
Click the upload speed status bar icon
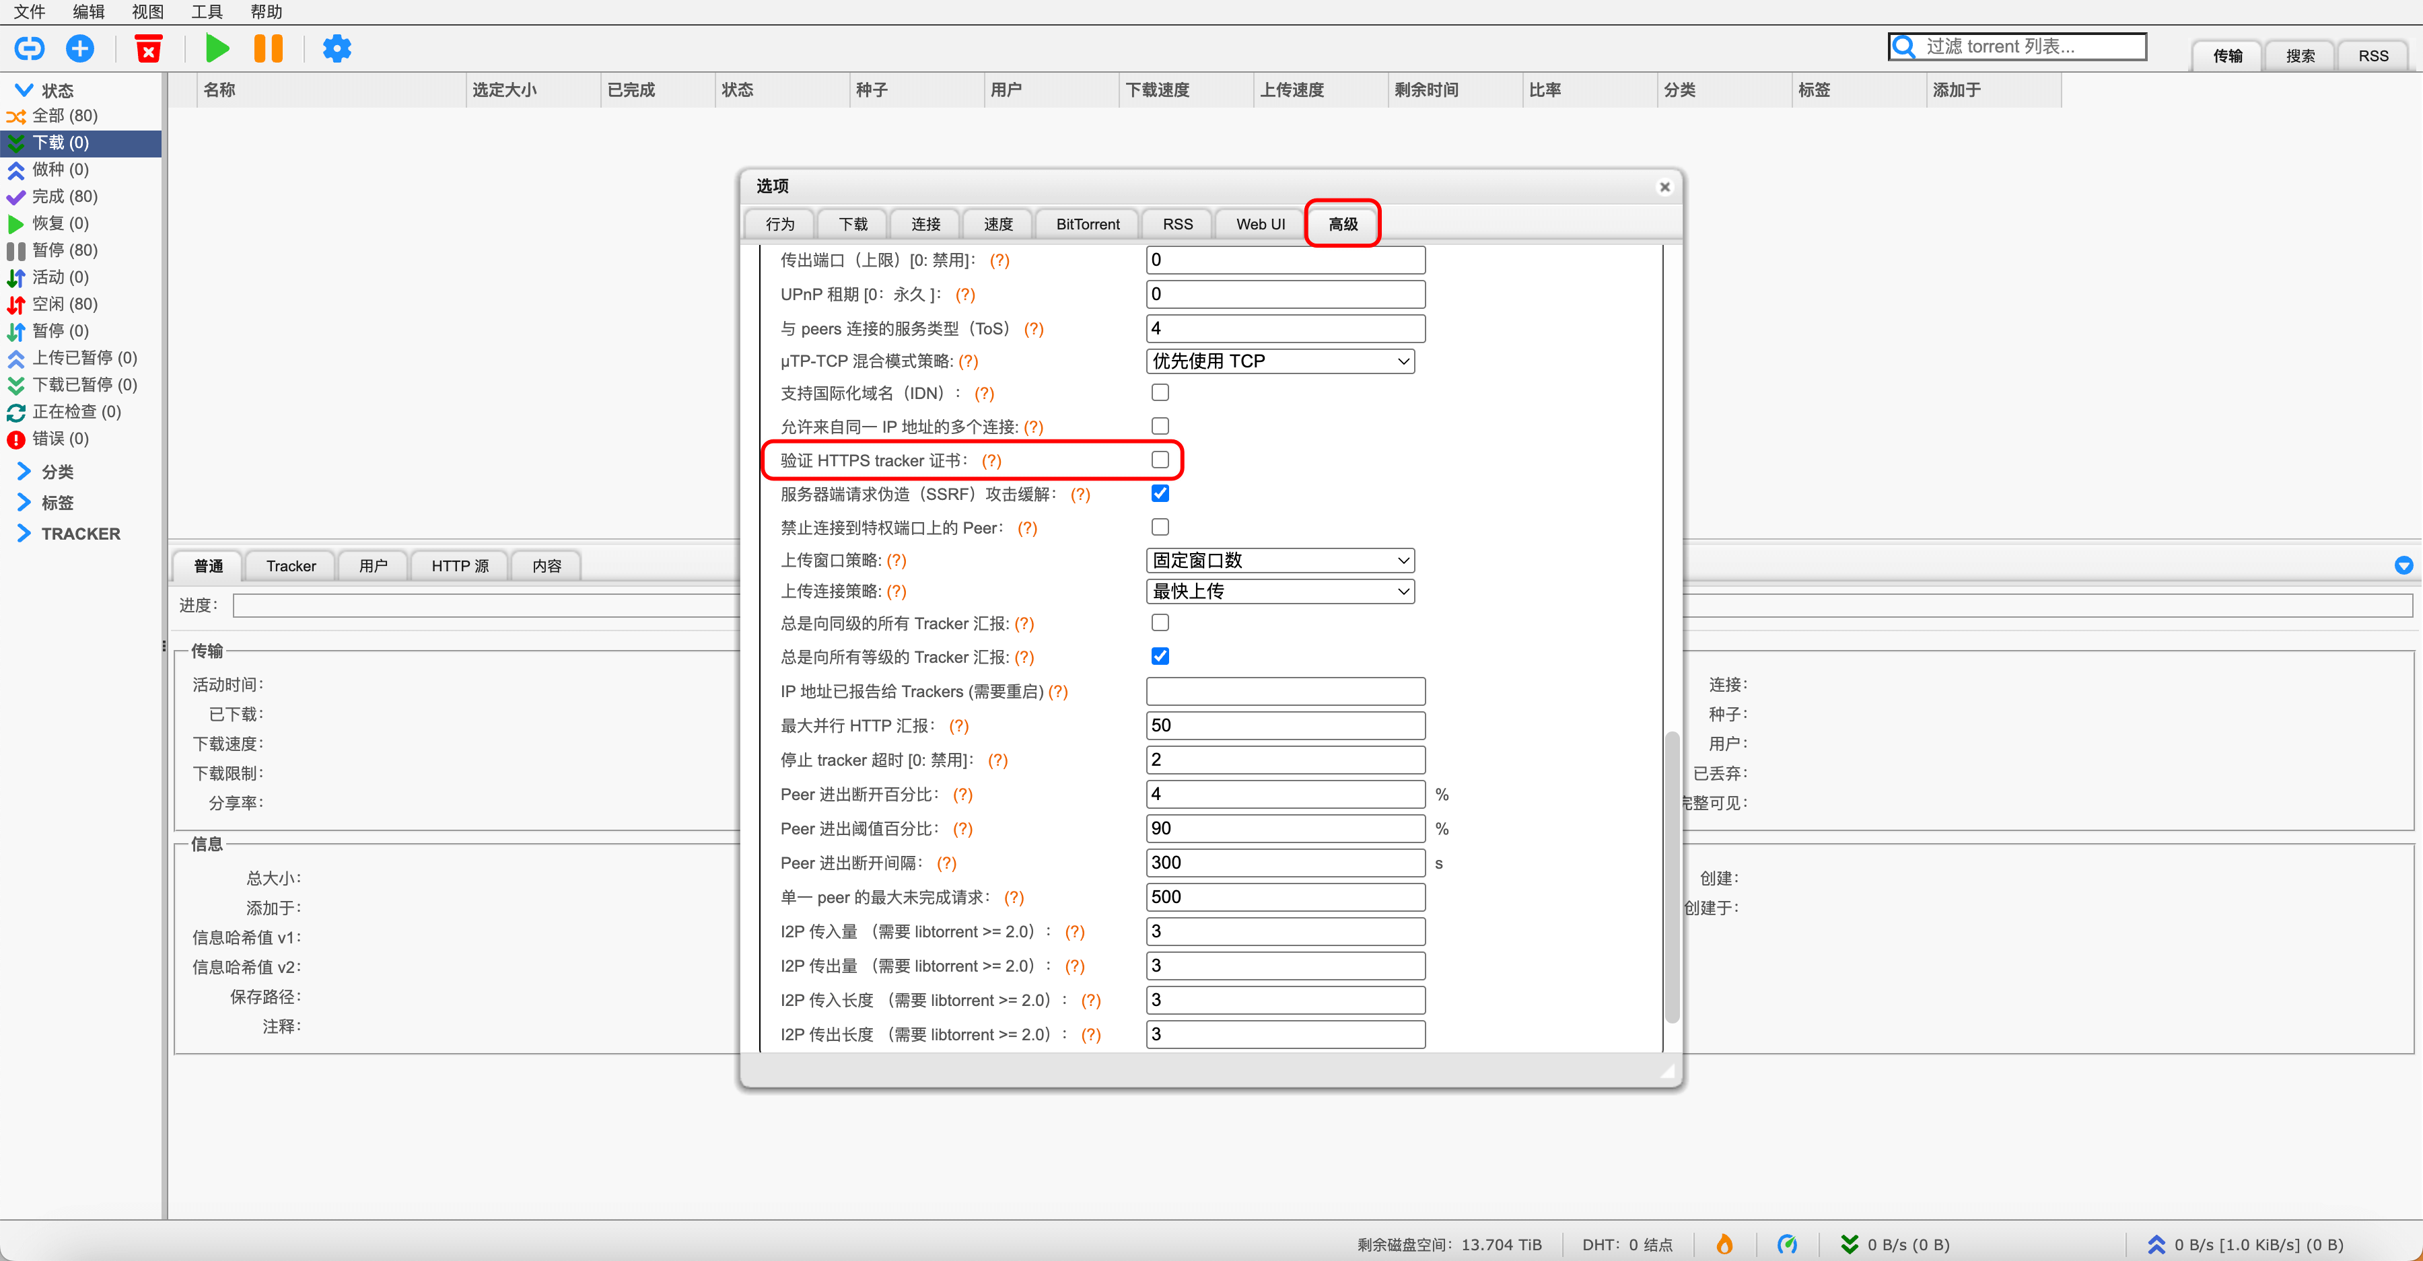pyautogui.click(x=2156, y=1244)
